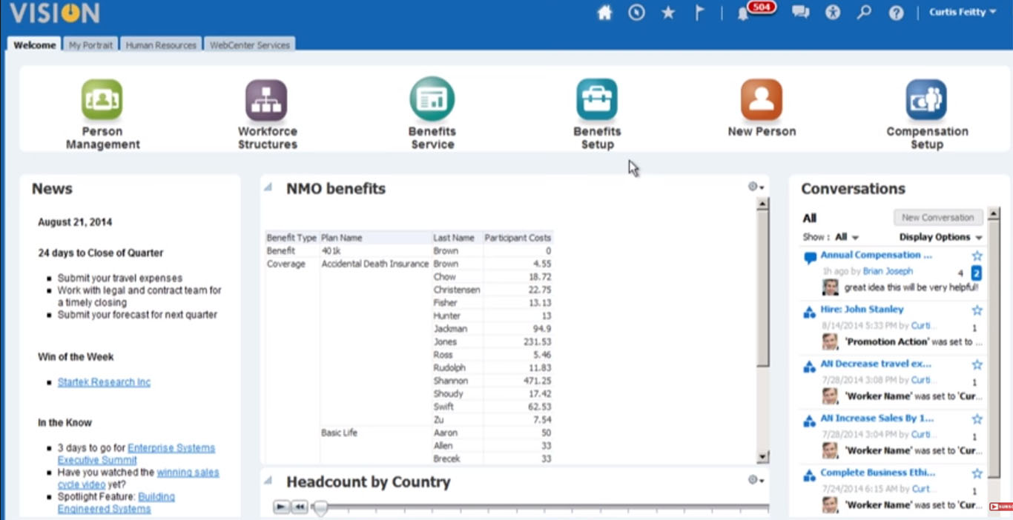Open the Curtis Feitty user menu
The height and width of the screenshot is (520, 1013).
(963, 12)
